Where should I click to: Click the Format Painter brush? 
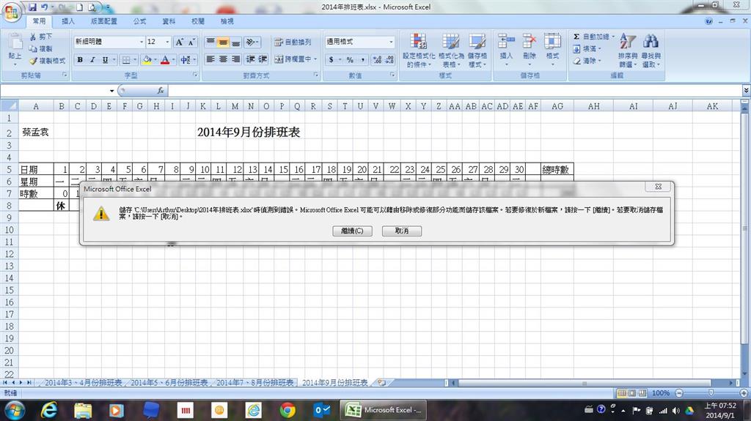(x=33, y=61)
